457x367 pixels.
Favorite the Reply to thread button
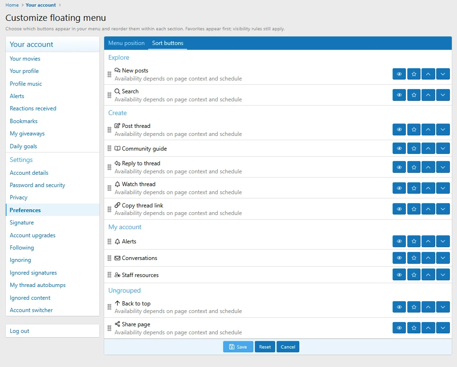click(x=413, y=167)
